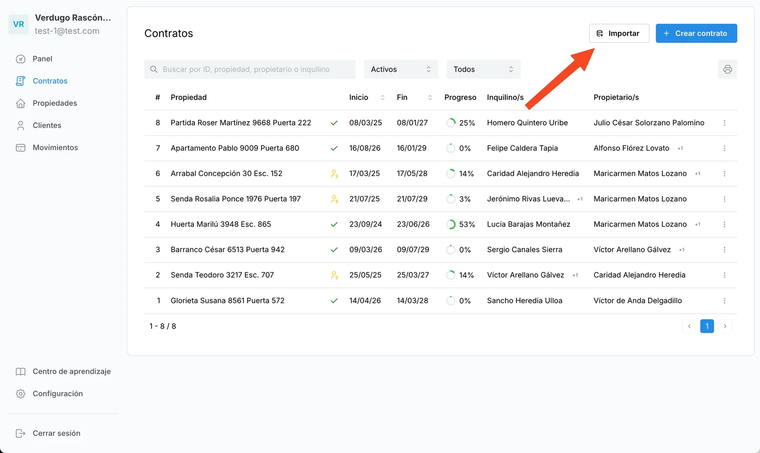Expand the Todos filter dropdown
This screenshot has height=453, width=760.
483,69
